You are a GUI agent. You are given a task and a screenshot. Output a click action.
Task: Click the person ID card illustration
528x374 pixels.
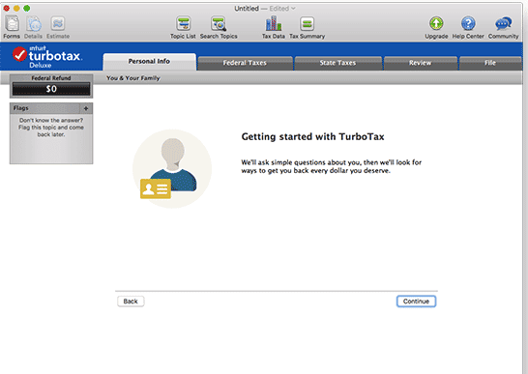pyautogui.click(x=172, y=169)
